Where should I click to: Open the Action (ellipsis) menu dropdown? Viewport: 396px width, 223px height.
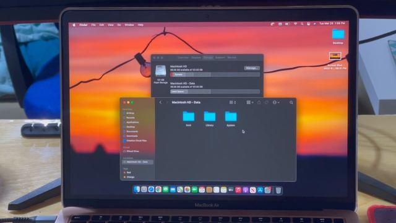pos(276,102)
